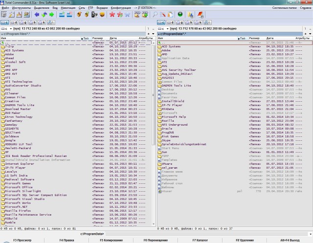Open the Системные папки menu
This screenshot has height=243, width=313.
click(284, 8)
